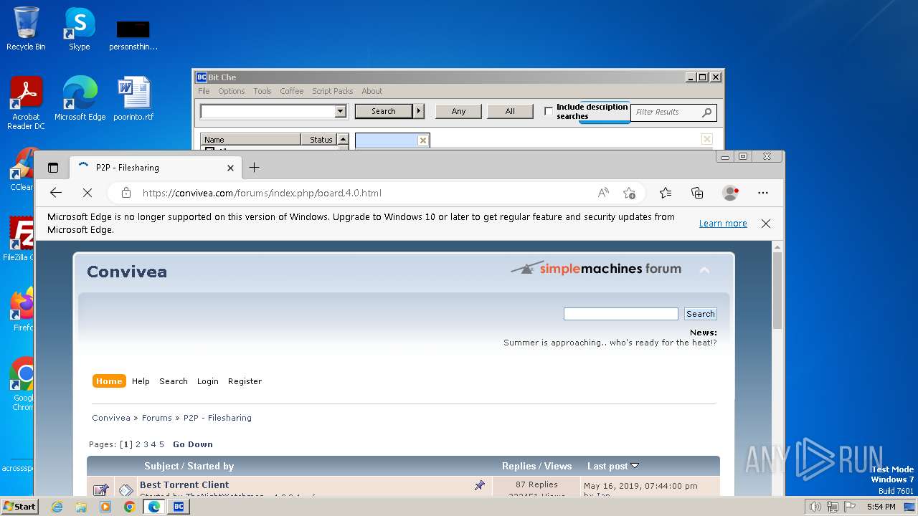Open the Tools menu in Bit Che
Image resolution: width=918 pixels, height=516 pixels.
262,91
